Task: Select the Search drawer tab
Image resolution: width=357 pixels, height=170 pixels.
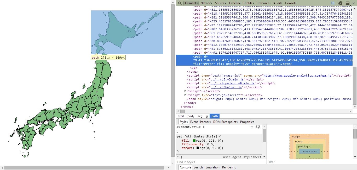Action: 198,167
